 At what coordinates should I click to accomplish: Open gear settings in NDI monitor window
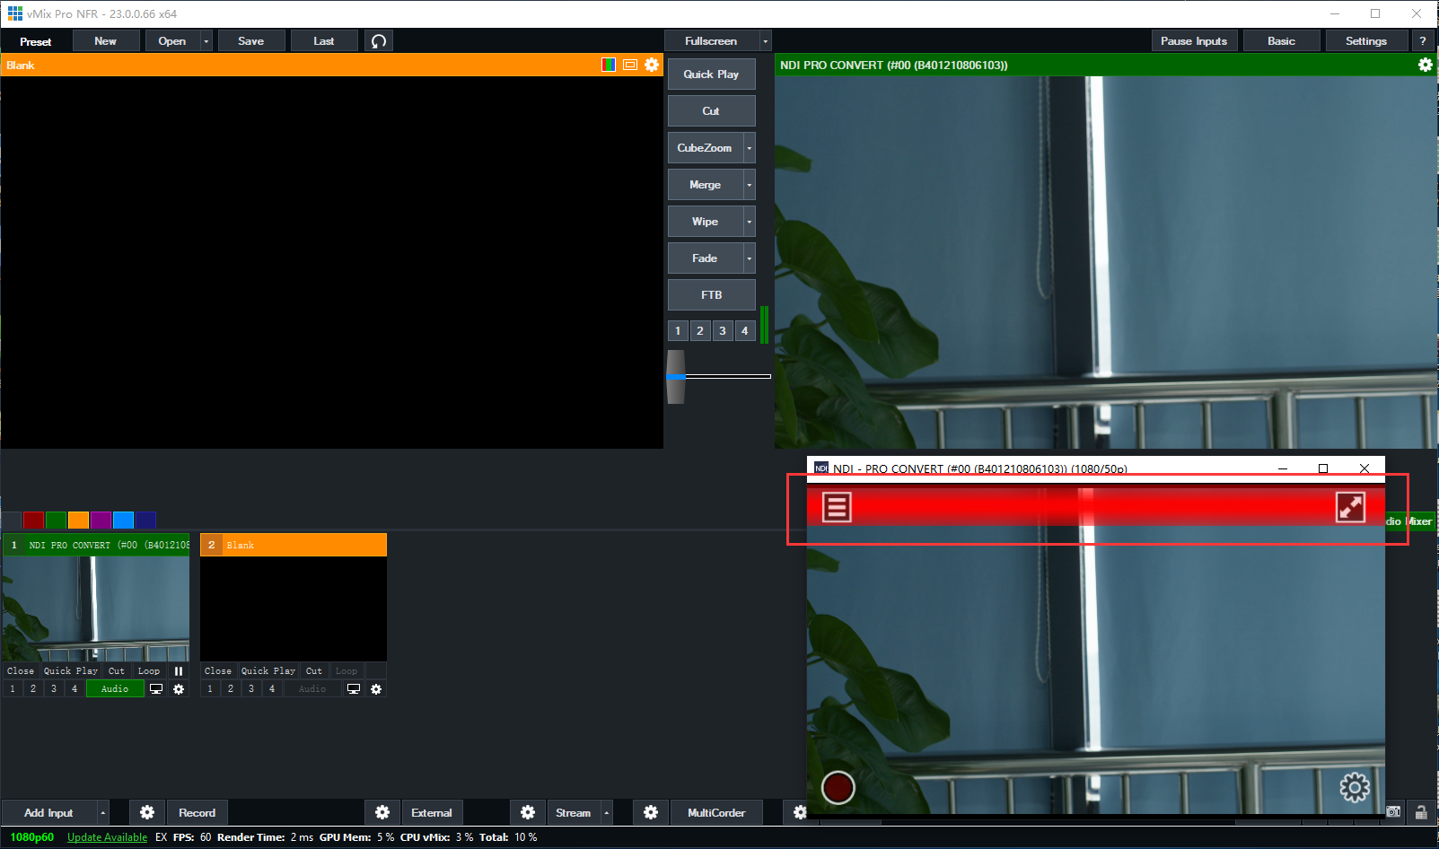pos(1355,788)
